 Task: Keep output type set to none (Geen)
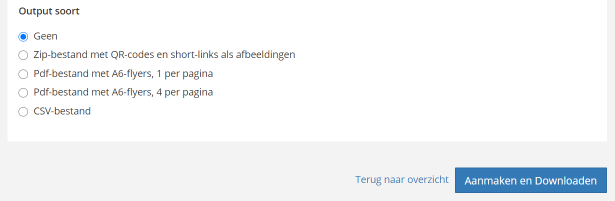pos(23,36)
